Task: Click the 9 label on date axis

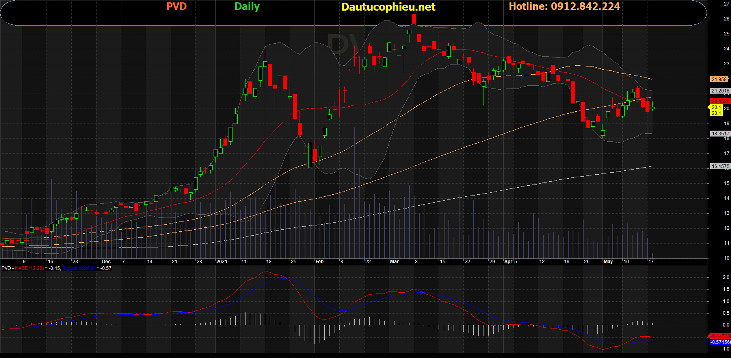Action: [24, 262]
